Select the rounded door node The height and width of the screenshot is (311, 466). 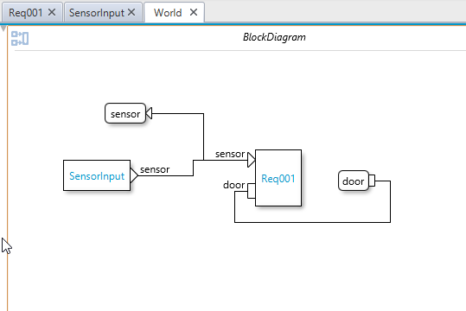tap(354, 181)
